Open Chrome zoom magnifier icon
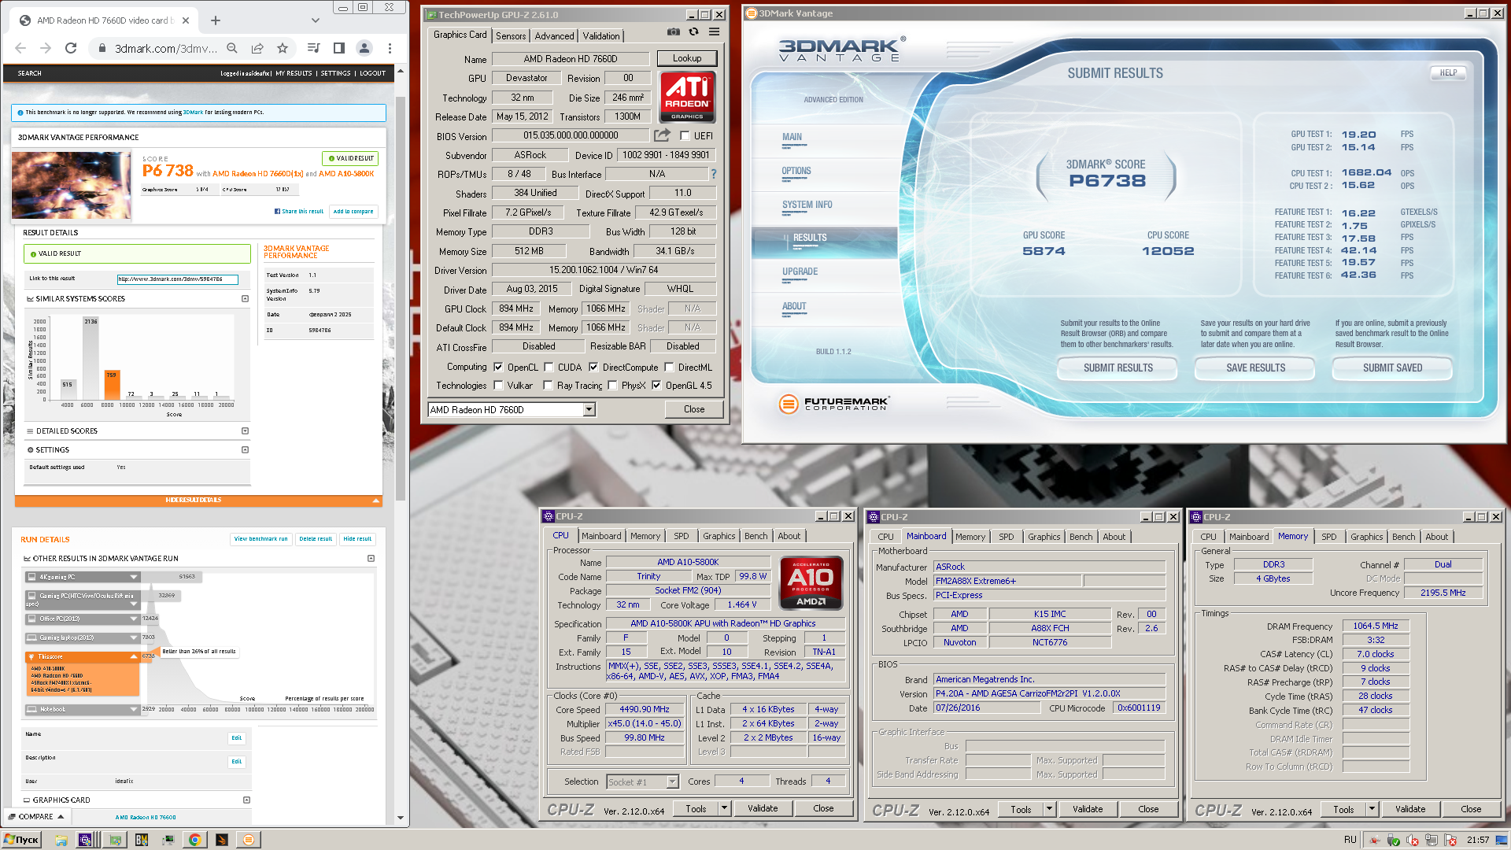The height and width of the screenshot is (850, 1511). (232, 48)
